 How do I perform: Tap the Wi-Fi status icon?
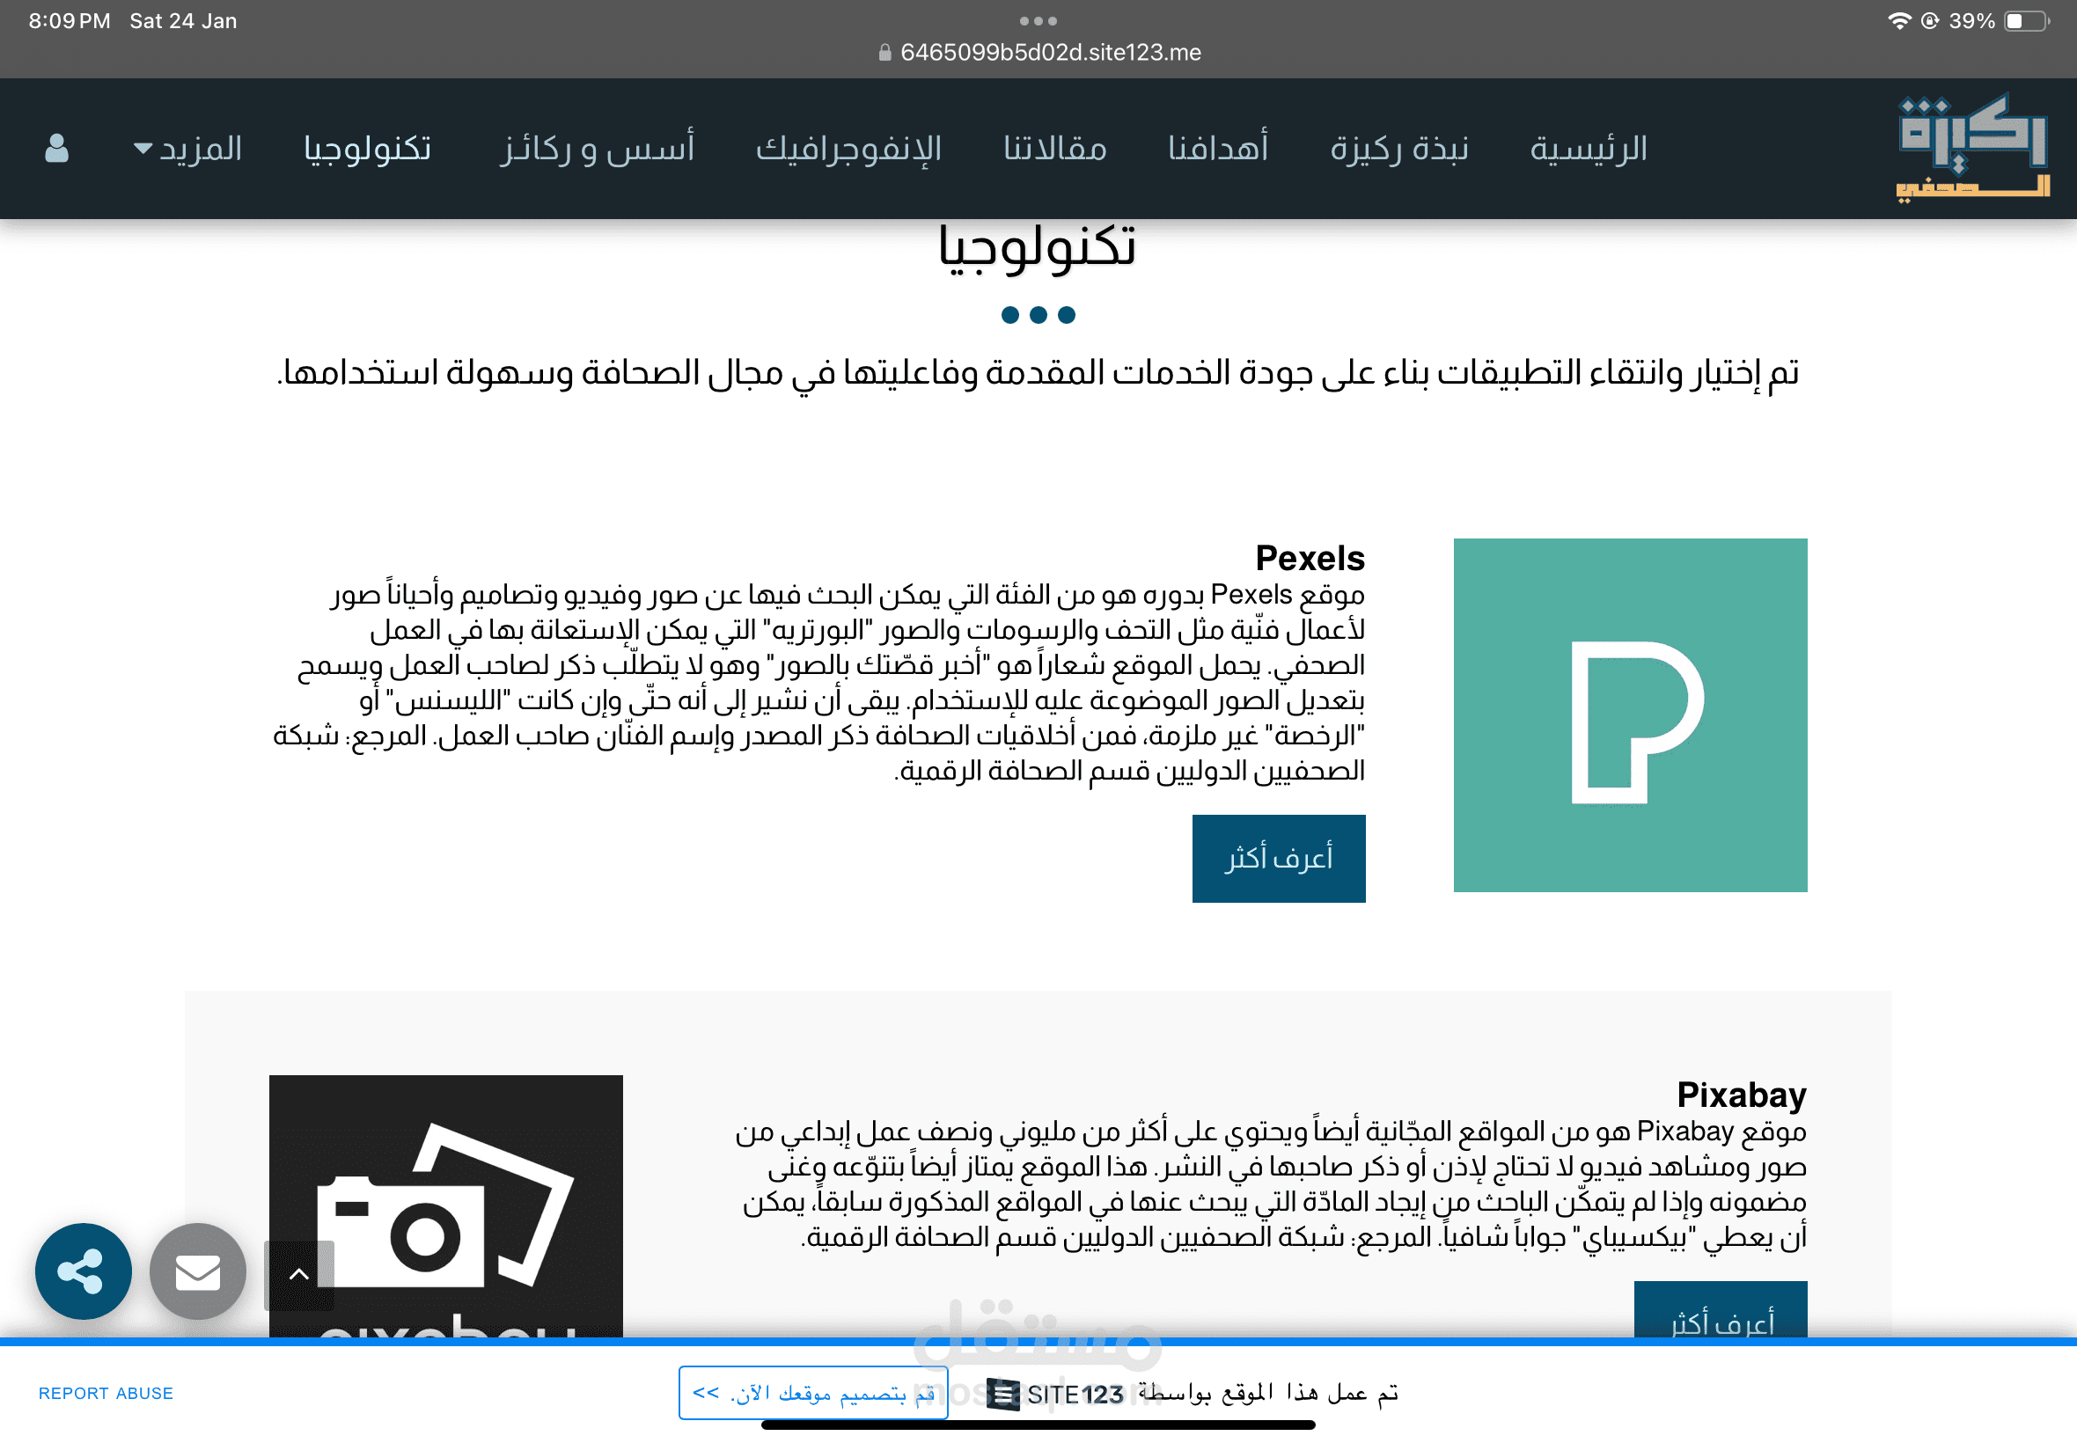[x=1900, y=21]
